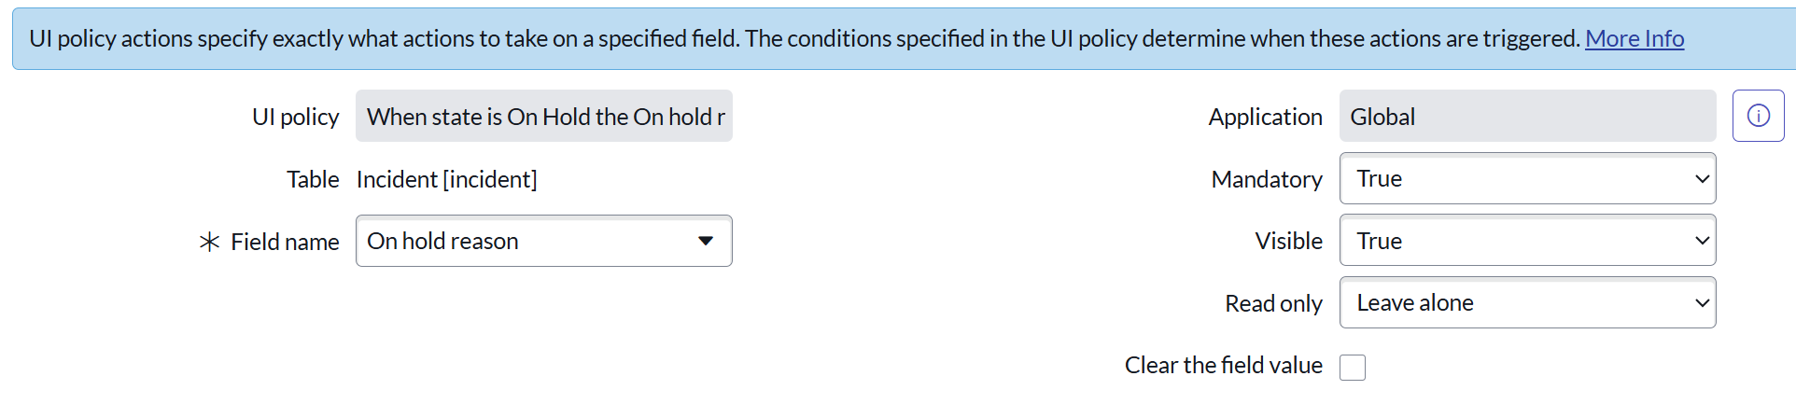Click the UI policy label
This screenshot has height=404, width=1796.
[295, 117]
